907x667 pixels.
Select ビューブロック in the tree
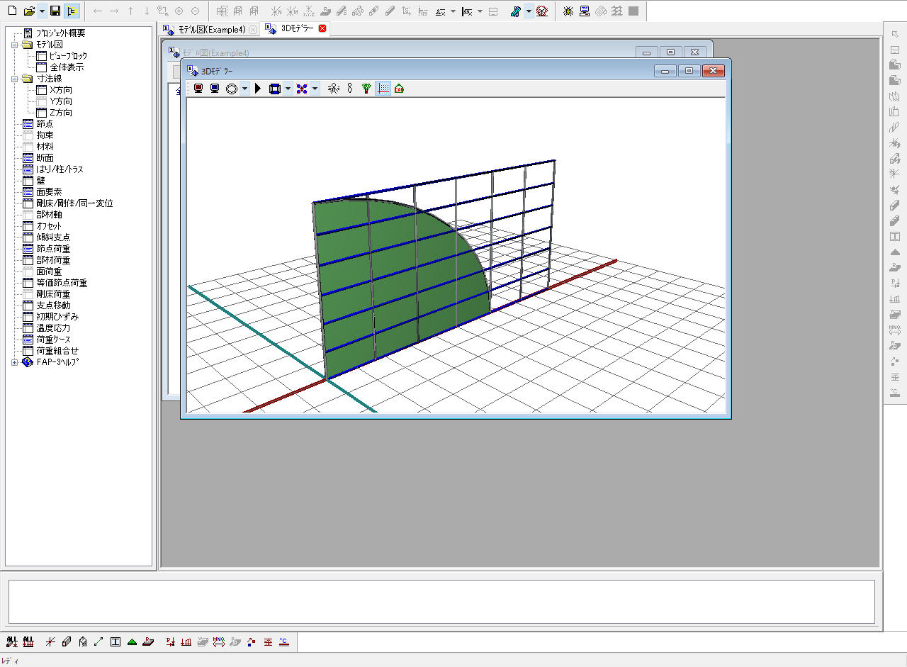[x=69, y=55]
